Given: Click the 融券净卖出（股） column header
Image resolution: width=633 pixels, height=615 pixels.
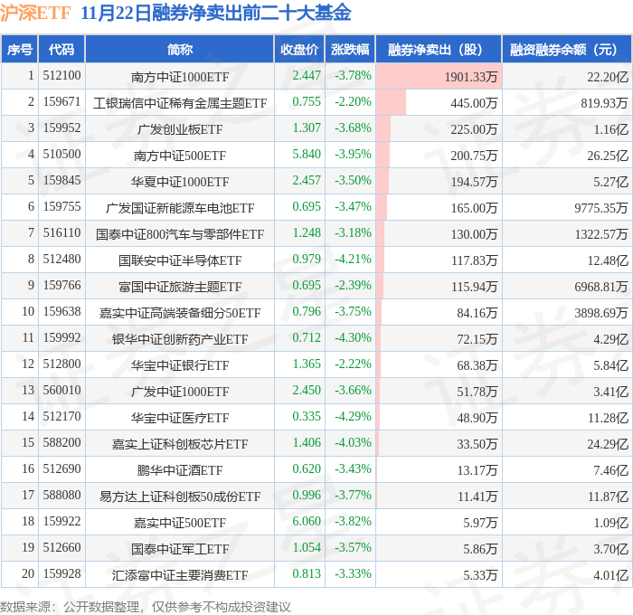Looking at the screenshot, I should click(x=439, y=50).
